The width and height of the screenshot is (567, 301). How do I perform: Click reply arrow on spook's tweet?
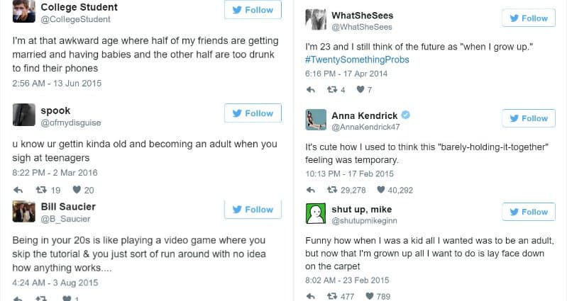click(20, 190)
